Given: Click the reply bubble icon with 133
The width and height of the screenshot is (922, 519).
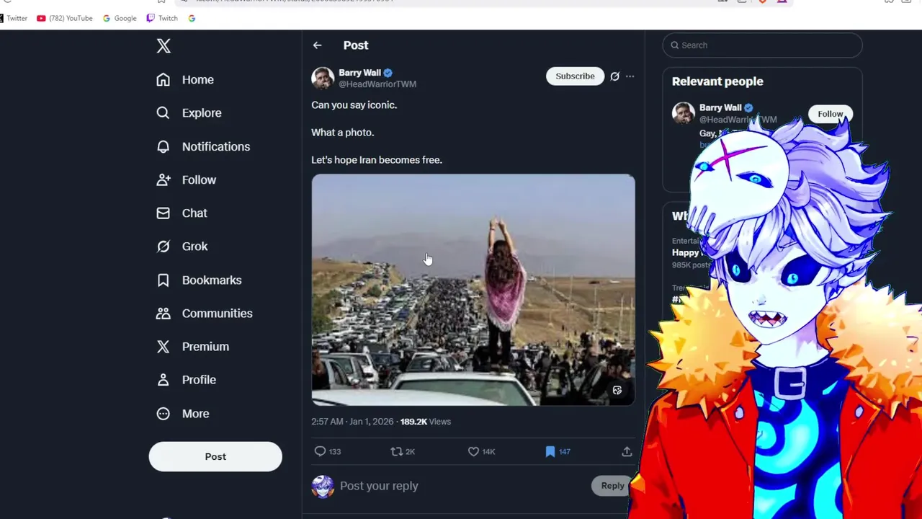Looking at the screenshot, I should [327, 451].
